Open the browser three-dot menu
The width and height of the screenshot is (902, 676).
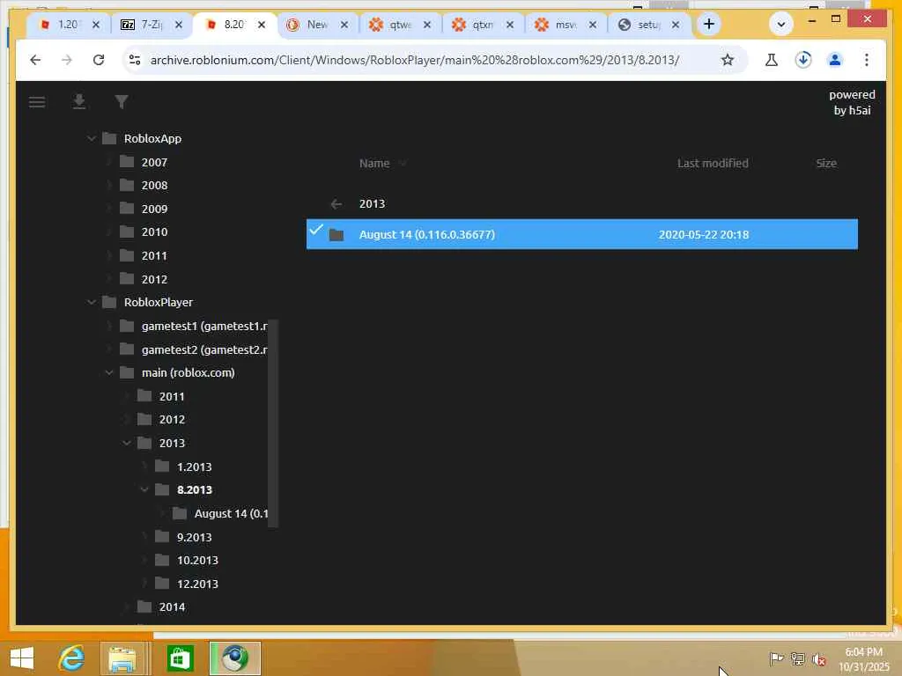[x=867, y=60]
